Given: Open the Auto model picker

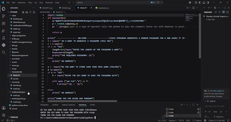Looking at the screenshot, I should pyautogui.click(x=215, y=112).
